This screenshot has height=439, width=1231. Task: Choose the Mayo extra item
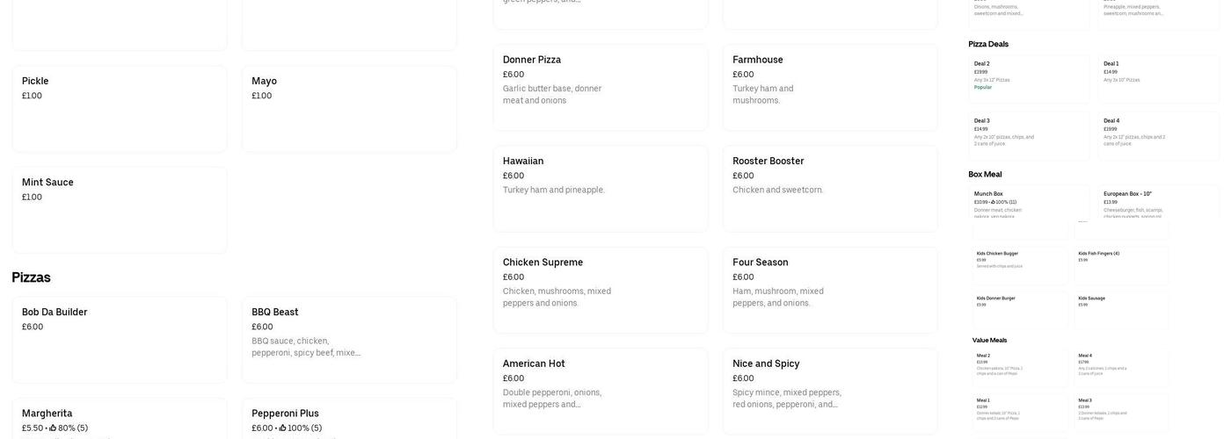pyautogui.click(x=349, y=108)
